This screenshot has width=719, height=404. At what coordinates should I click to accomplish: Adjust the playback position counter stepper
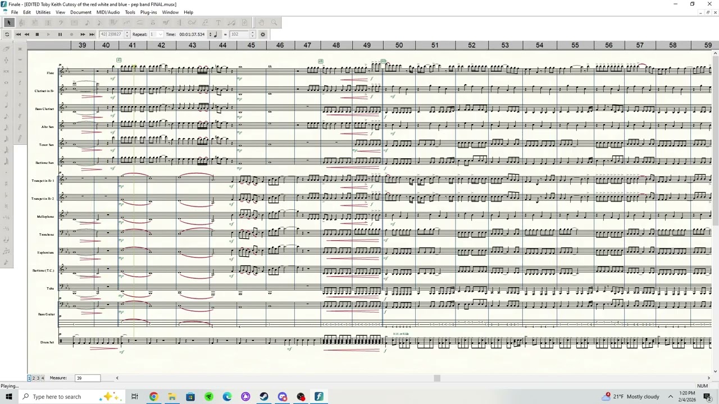pyautogui.click(x=127, y=34)
